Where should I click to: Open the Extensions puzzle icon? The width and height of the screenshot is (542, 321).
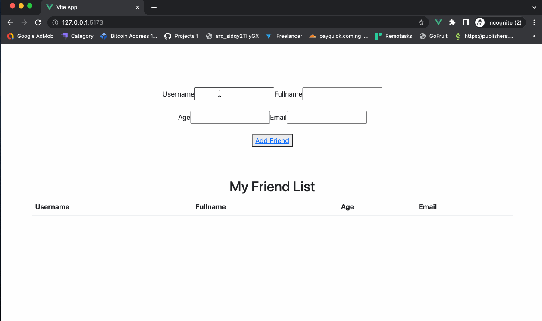coord(452,22)
